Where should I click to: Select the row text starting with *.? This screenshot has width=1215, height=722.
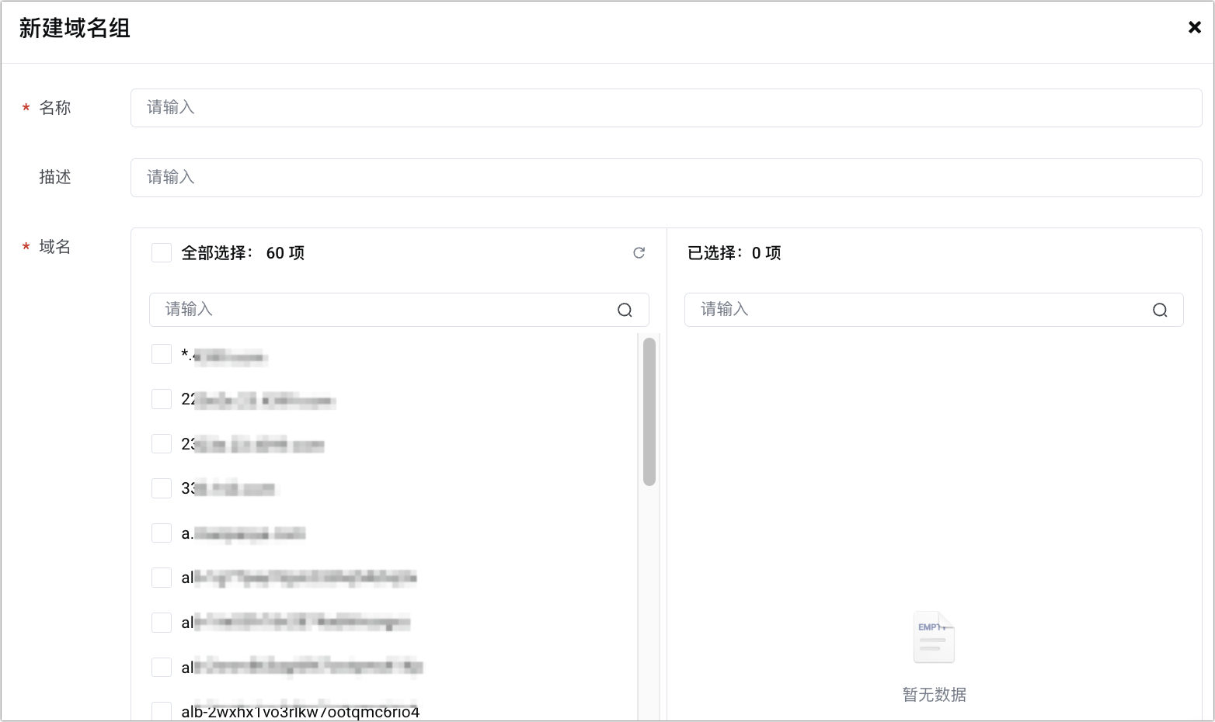(225, 356)
